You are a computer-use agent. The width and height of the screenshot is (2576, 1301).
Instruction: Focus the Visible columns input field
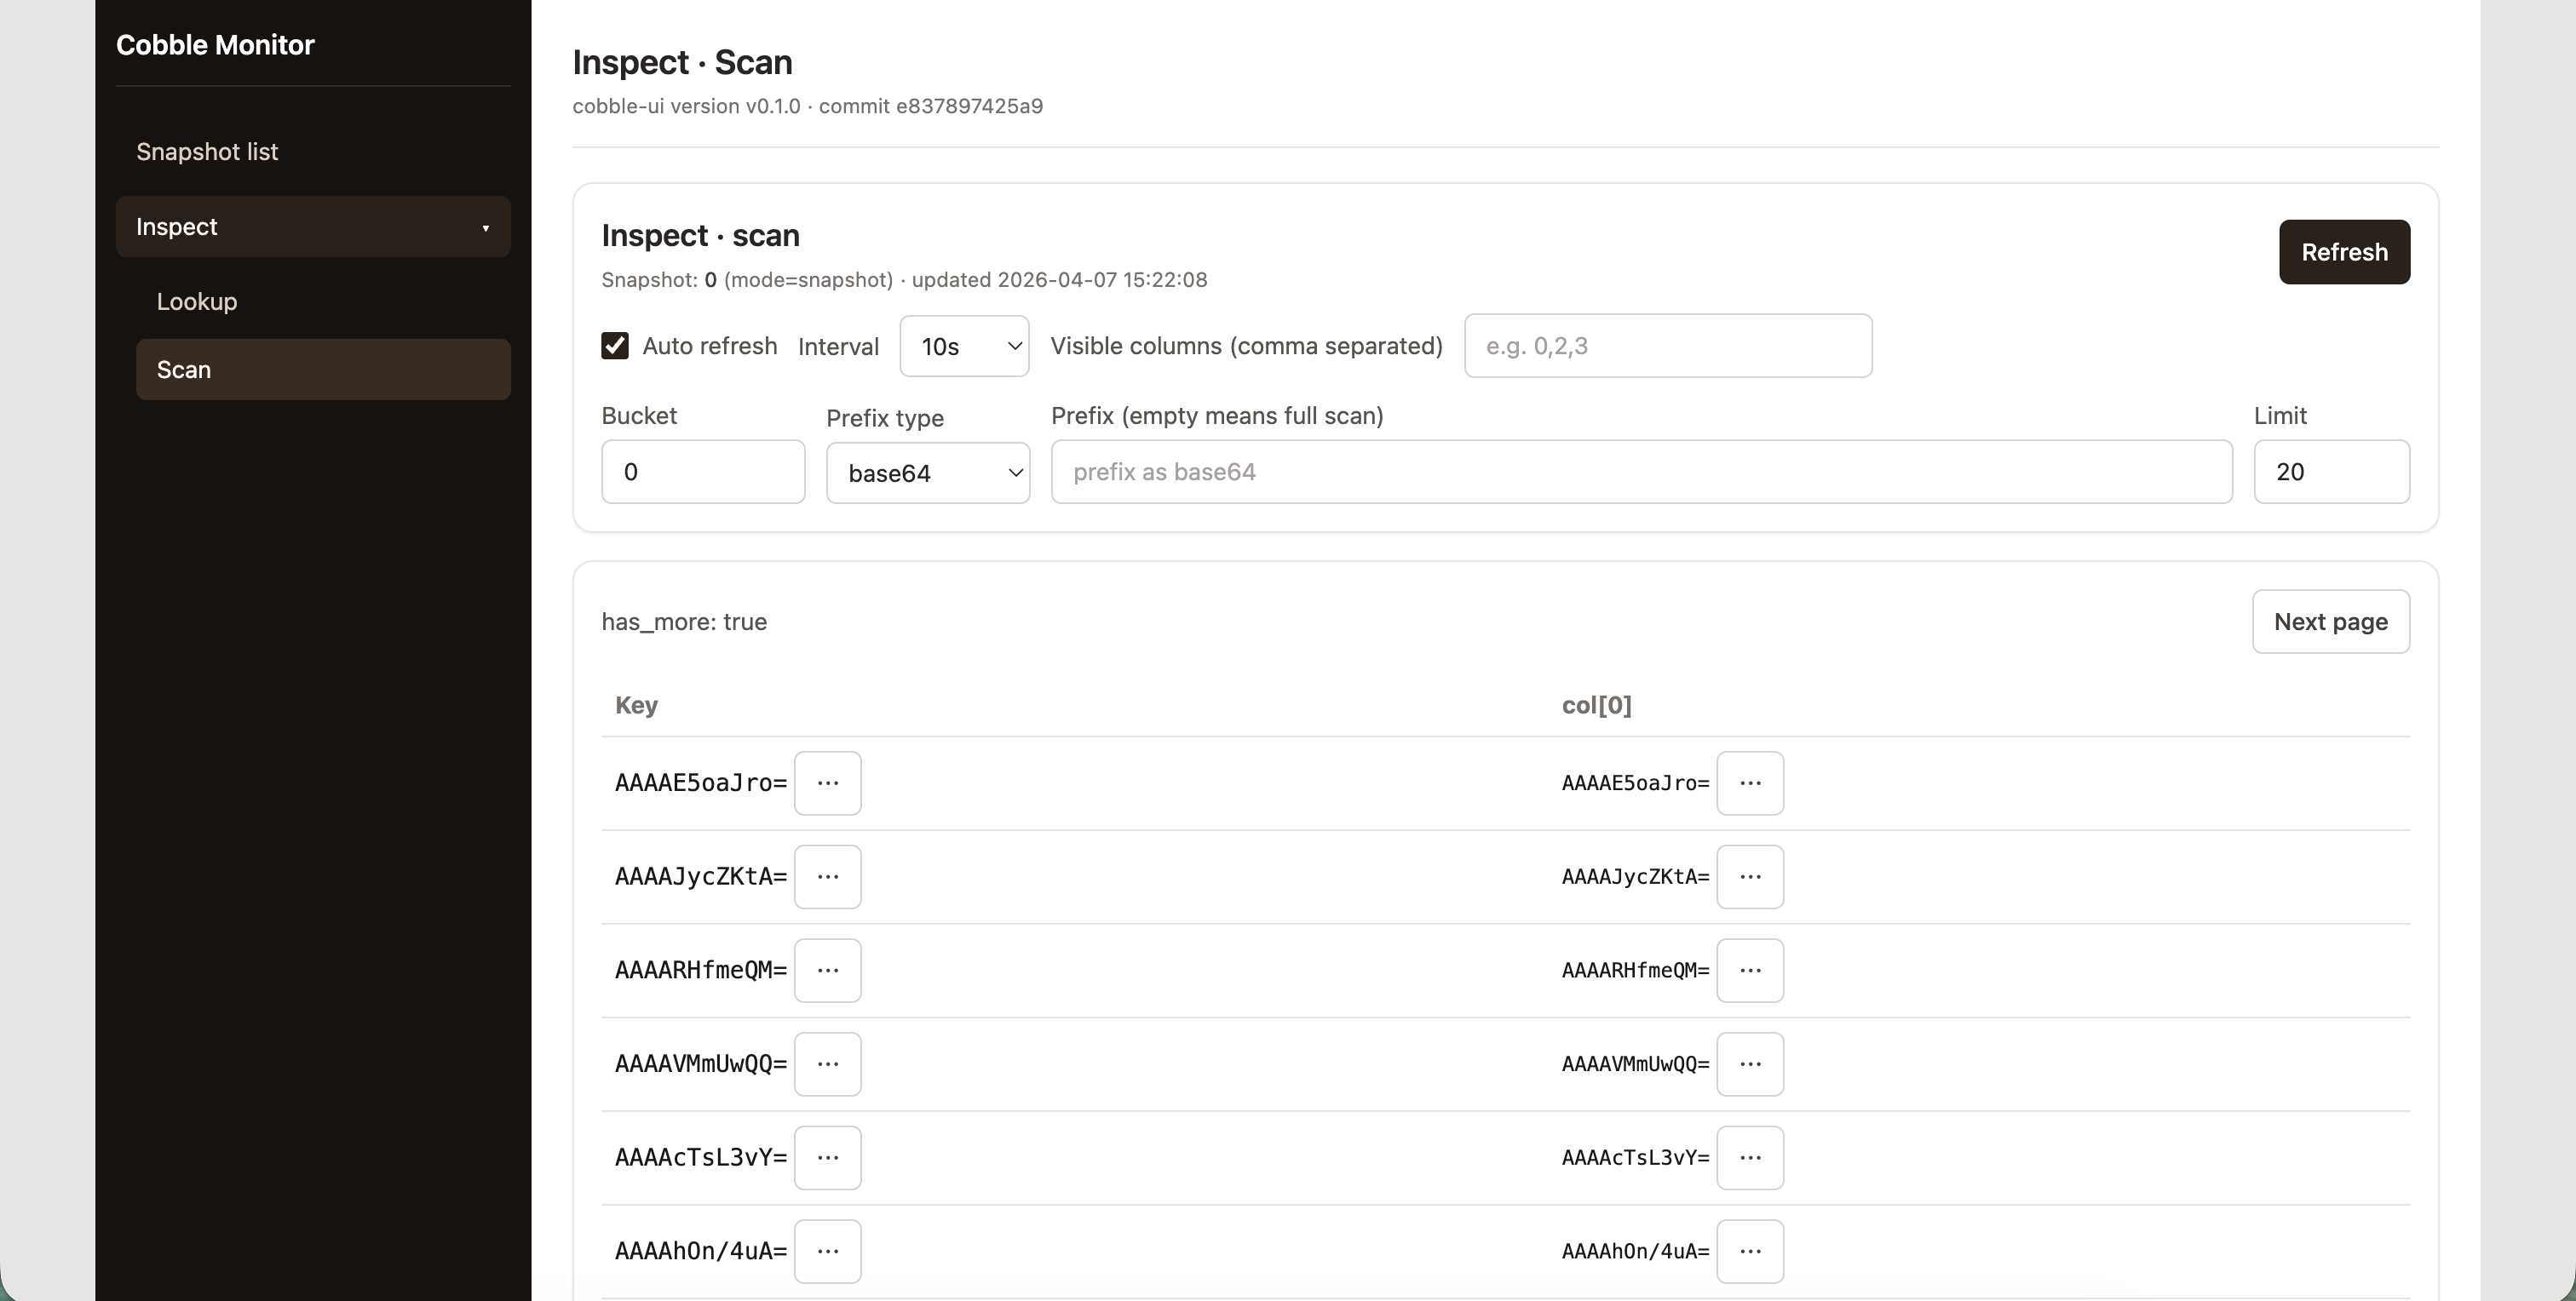point(1667,346)
